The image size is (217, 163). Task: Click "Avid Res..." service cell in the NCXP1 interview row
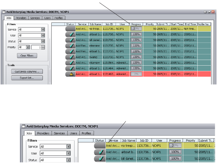tap(82, 46)
